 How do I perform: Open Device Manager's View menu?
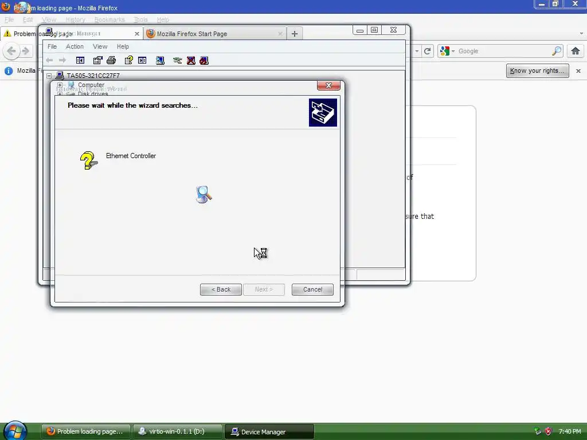(x=100, y=46)
